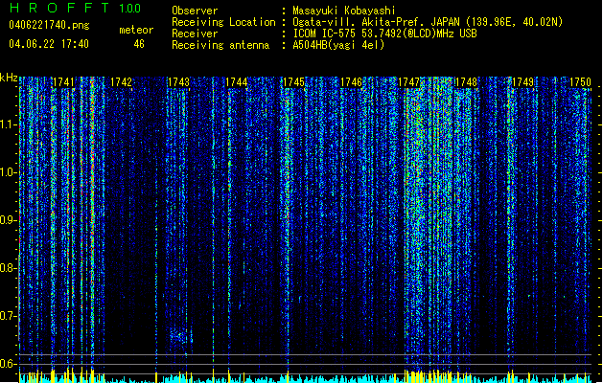Click the Receiver label

click(x=195, y=34)
